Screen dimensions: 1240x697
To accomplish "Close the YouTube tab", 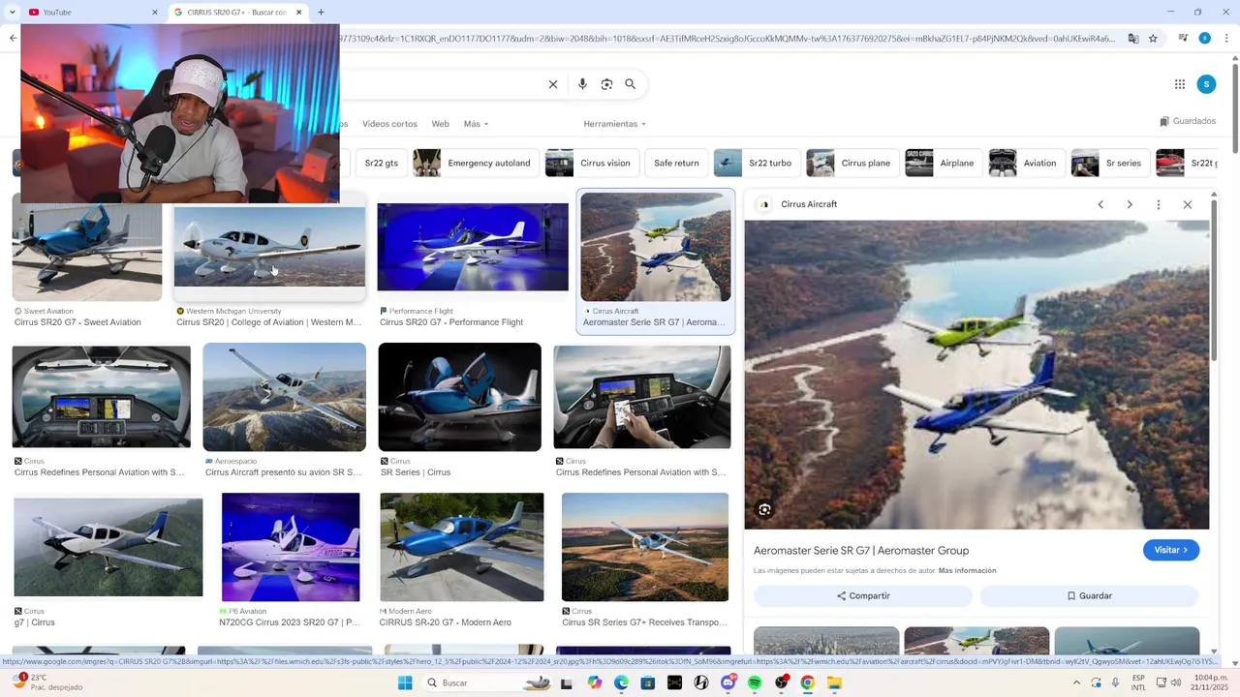I will 155,13.
